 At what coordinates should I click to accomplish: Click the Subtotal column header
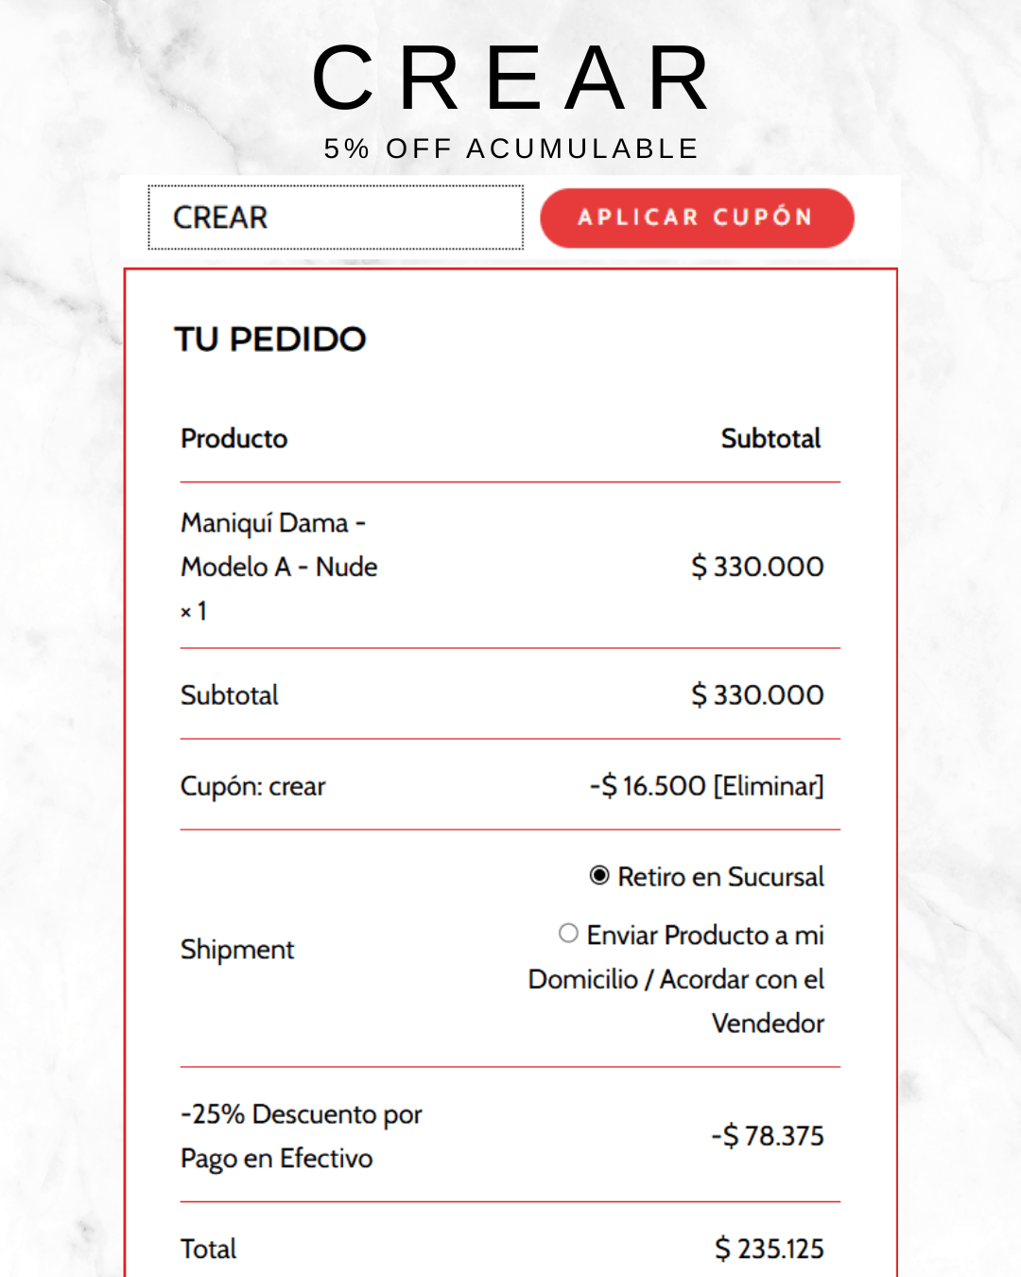pos(770,439)
